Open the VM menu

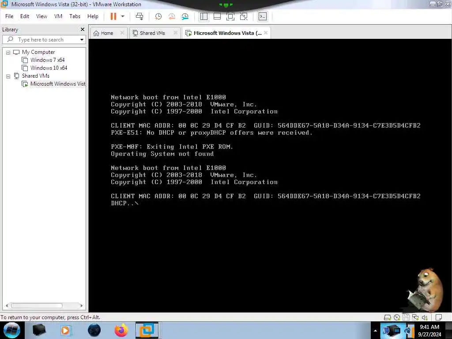pyautogui.click(x=58, y=16)
